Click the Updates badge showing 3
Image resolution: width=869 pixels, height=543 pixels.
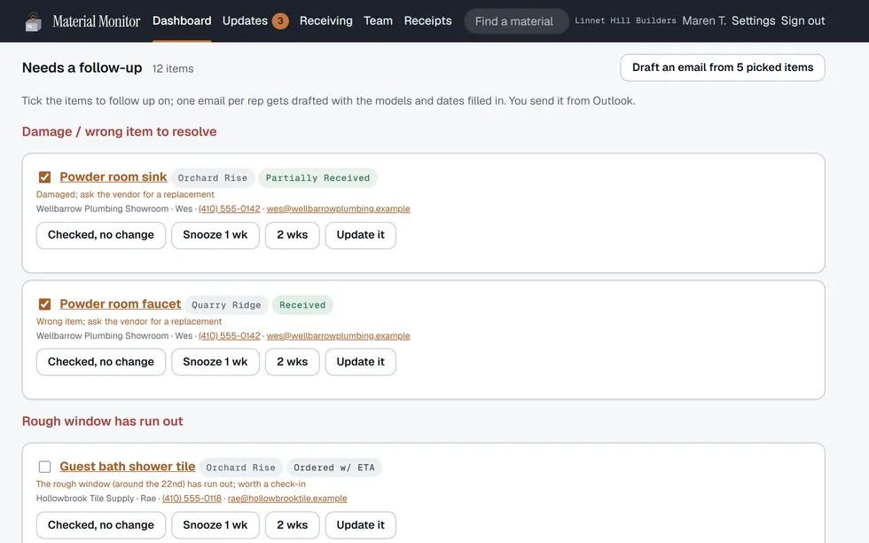pyautogui.click(x=280, y=21)
